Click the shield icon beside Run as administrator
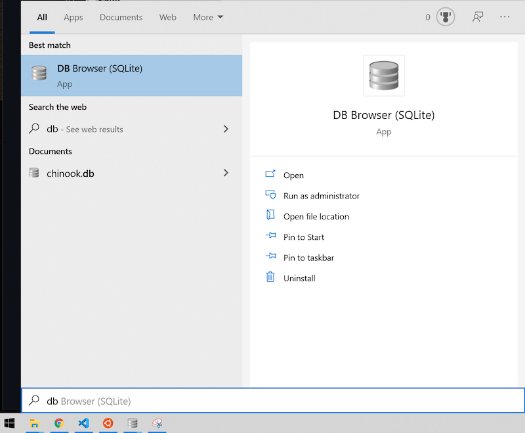The width and height of the screenshot is (525, 433). point(271,196)
